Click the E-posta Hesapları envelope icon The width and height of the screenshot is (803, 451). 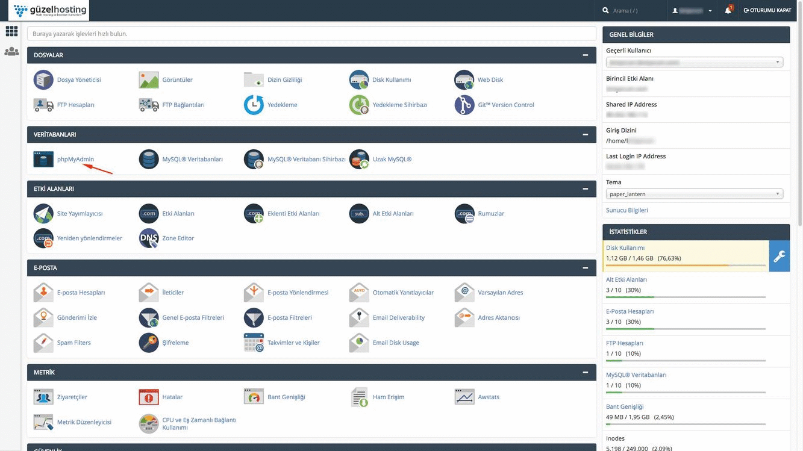[43, 293]
